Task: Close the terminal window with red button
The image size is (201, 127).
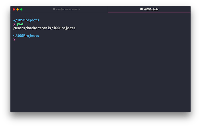Action: click(14, 9)
